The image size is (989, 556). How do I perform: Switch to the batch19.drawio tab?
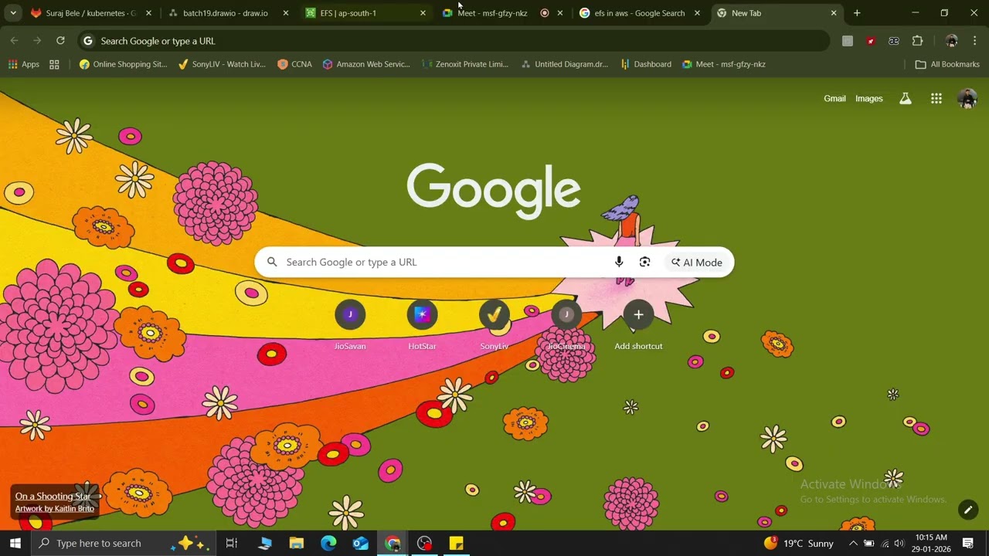pos(229,13)
